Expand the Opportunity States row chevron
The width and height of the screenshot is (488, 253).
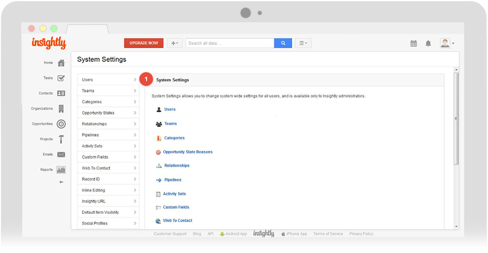pyautogui.click(x=135, y=113)
